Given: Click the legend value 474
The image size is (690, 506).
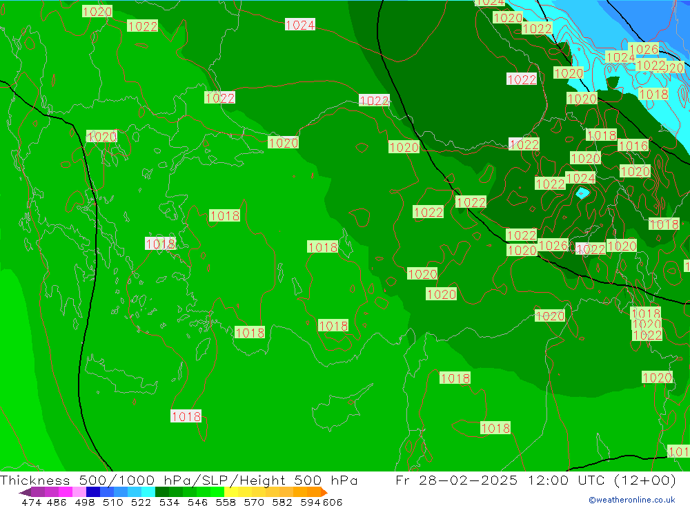Looking at the screenshot, I should tap(32, 502).
